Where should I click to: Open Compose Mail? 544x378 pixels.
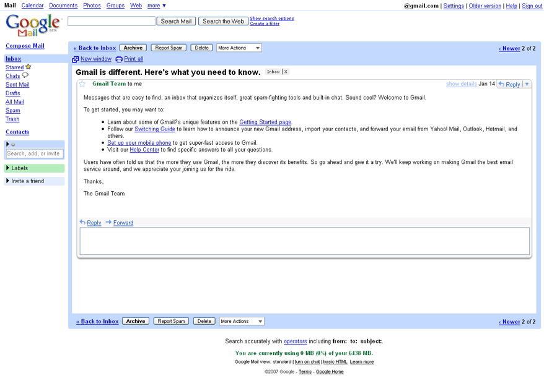pos(25,46)
